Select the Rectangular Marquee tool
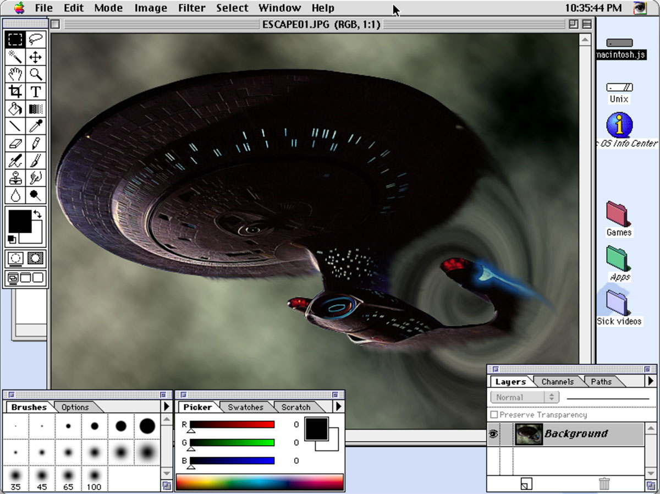The height and width of the screenshot is (494, 660). click(x=15, y=40)
